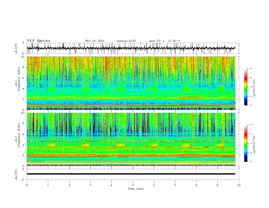Click the '-3' value on upper colorbar
Viewport: 269px width, 208px height.
251,68
